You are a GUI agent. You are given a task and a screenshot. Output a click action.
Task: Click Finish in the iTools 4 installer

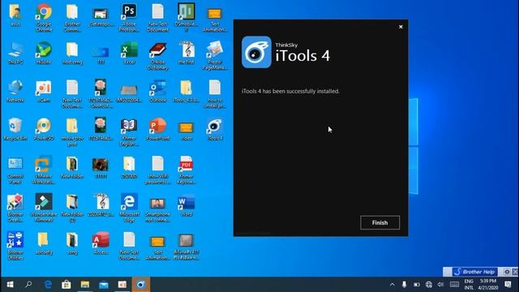[x=380, y=222]
